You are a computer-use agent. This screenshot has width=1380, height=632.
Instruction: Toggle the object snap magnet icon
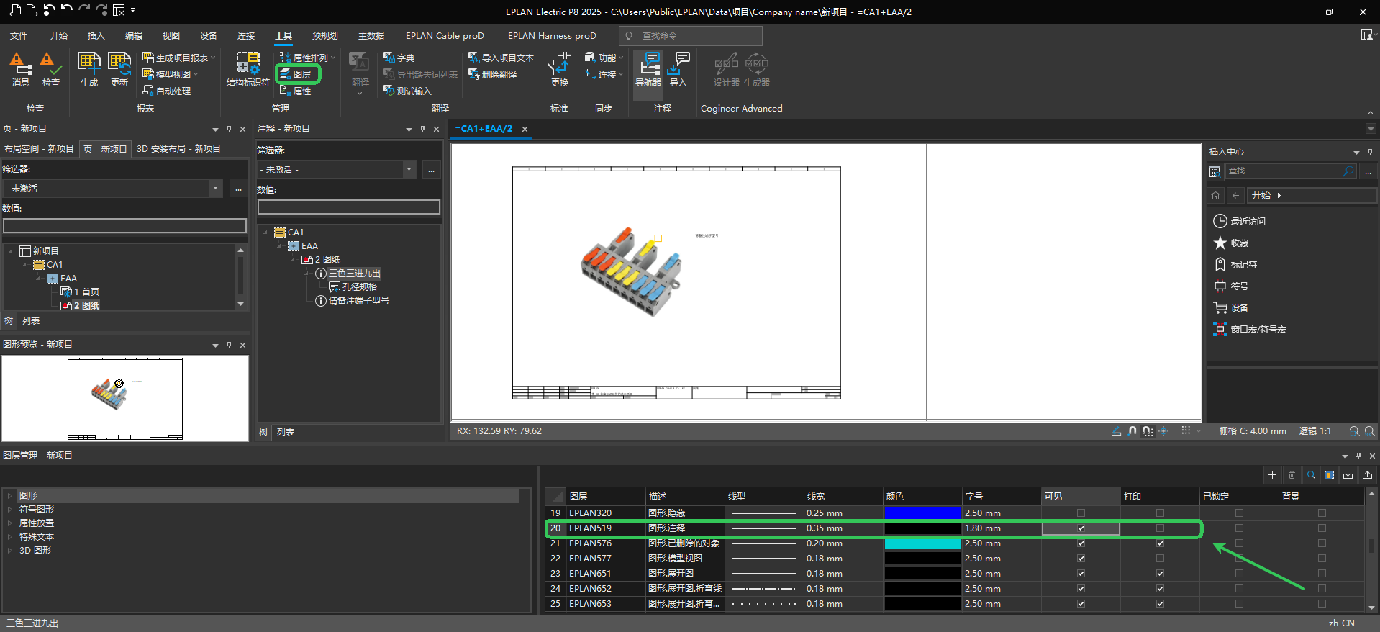(1132, 431)
